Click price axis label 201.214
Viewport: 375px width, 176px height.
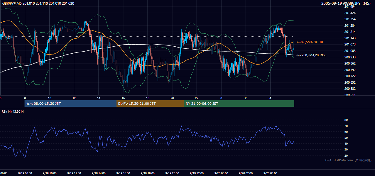click(350, 32)
